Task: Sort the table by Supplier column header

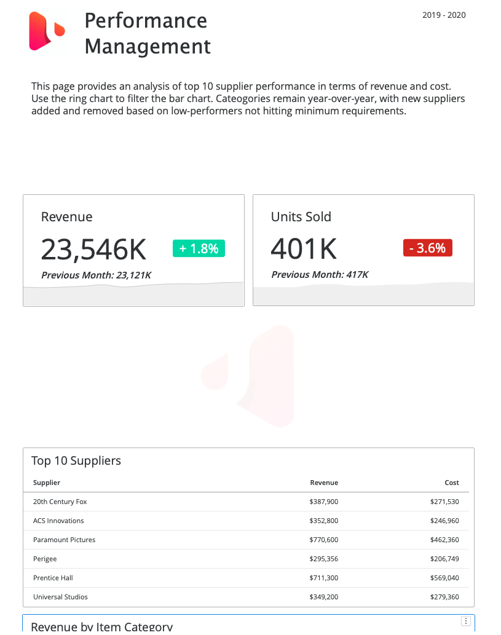Action: pos(47,483)
